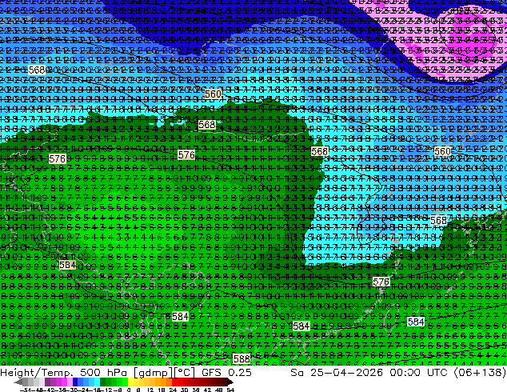Image resolution: width=507 pixels, height=392 pixels.
Task: Select the '576' contour label at far left
Action: [58, 159]
